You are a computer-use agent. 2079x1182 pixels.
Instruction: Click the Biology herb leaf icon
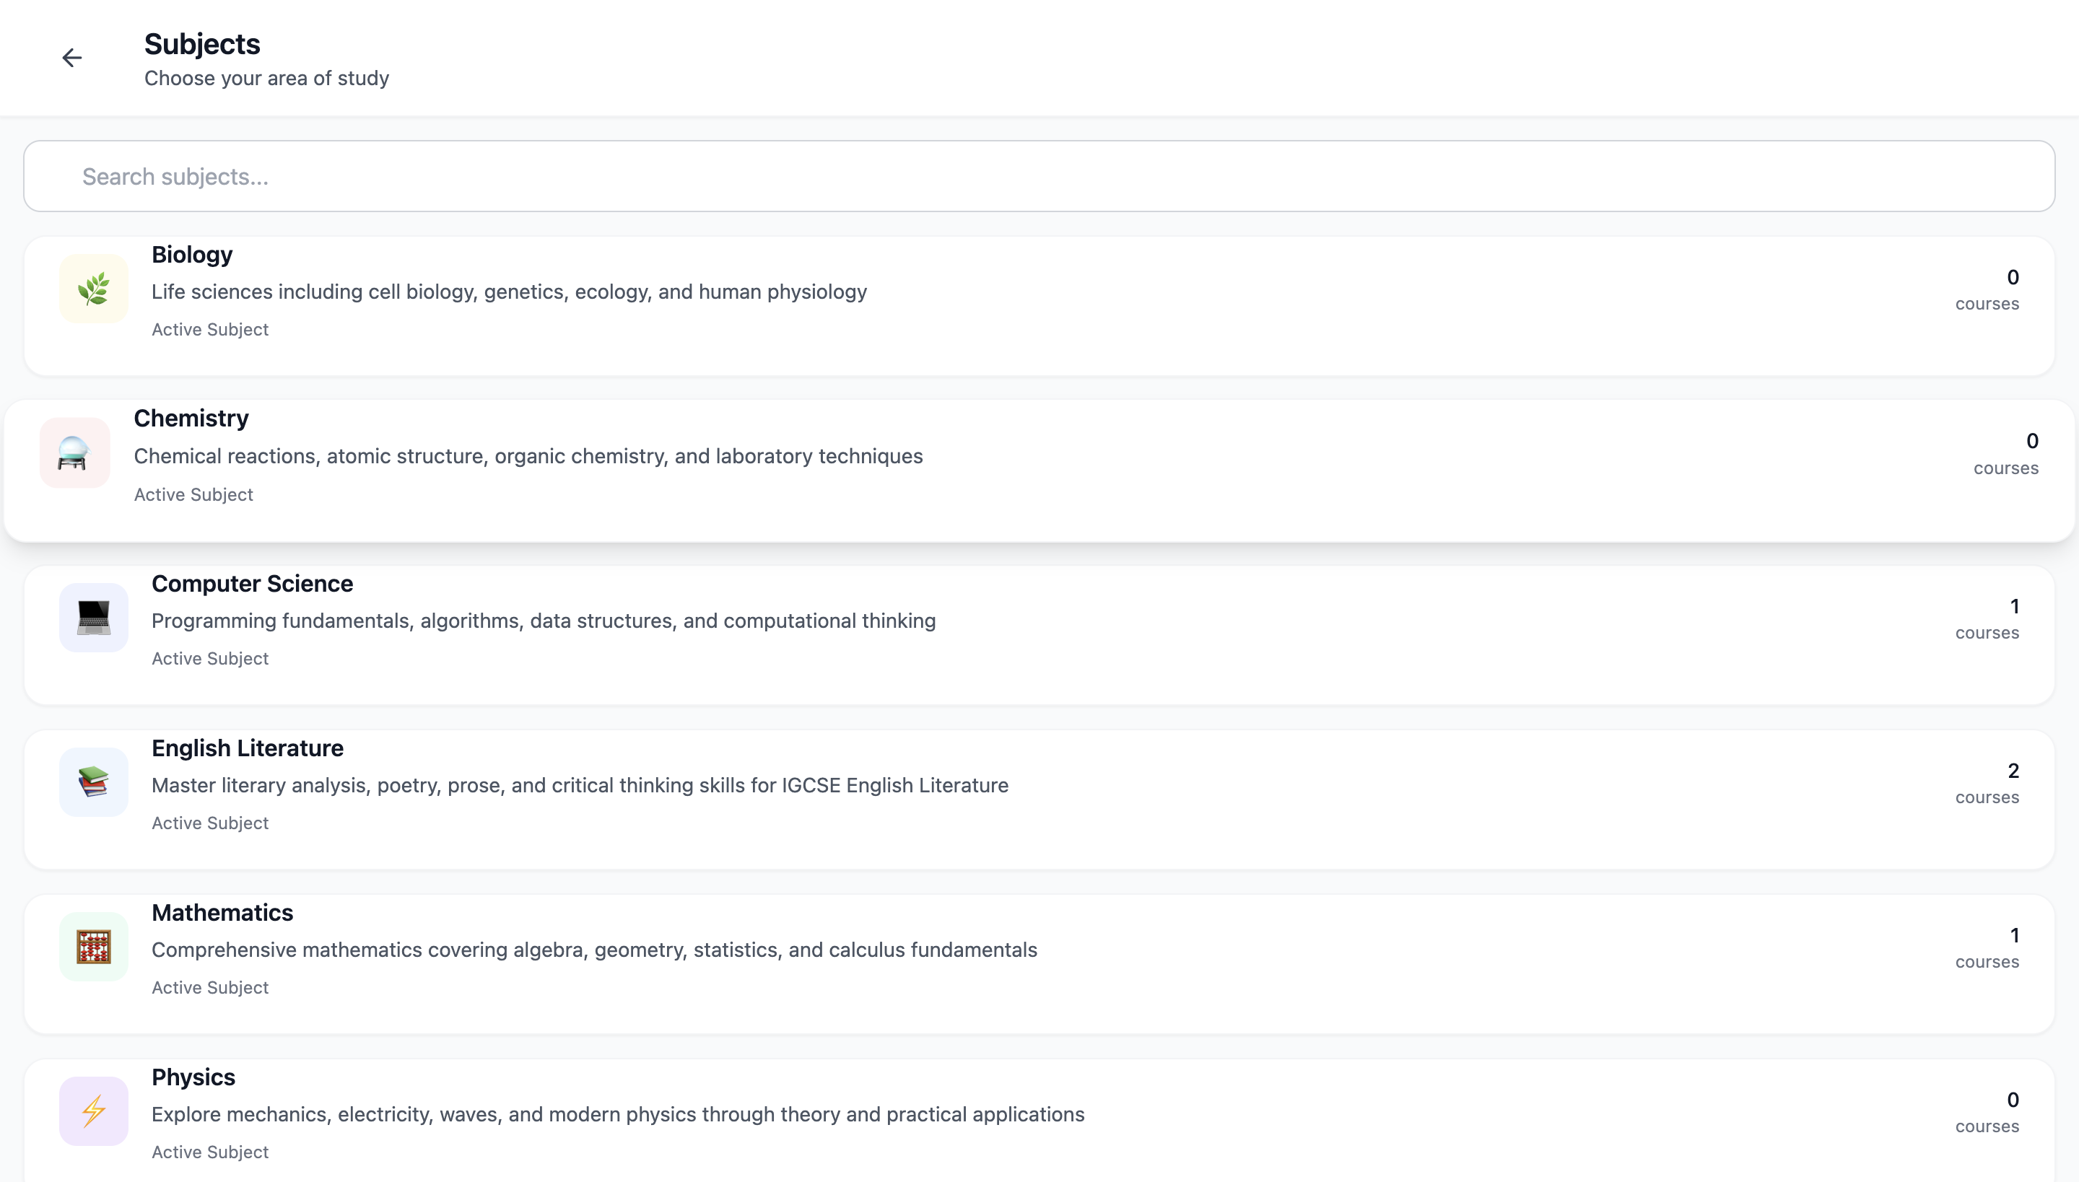click(93, 289)
